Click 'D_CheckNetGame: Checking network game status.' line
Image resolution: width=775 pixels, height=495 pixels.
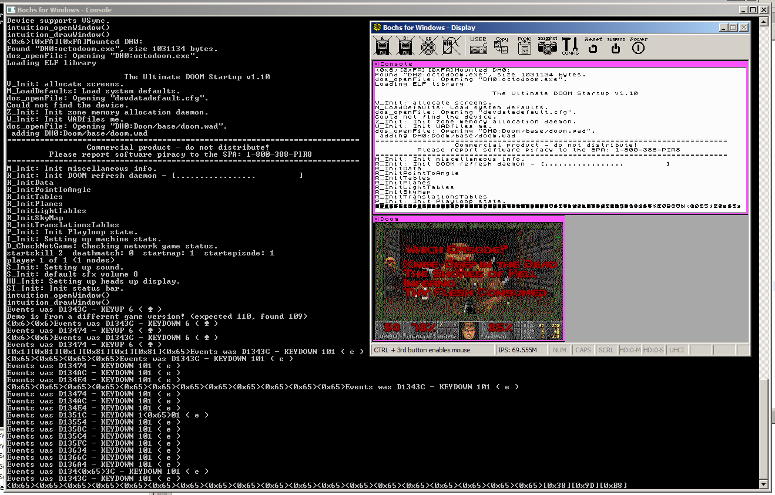pyautogui.click(x=112, y=246)
